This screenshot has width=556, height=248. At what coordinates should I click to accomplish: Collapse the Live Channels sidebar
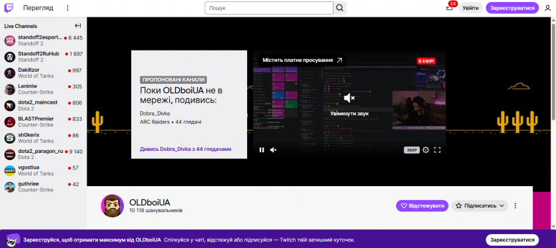coord(78,25)
